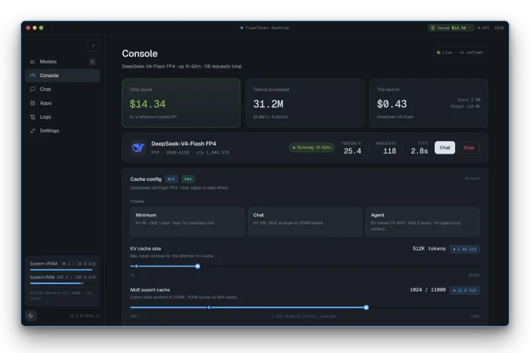Select the Minimum cache preset
Image resolution: width=530 pixels, height=353 pixels.
coord(187,222)
